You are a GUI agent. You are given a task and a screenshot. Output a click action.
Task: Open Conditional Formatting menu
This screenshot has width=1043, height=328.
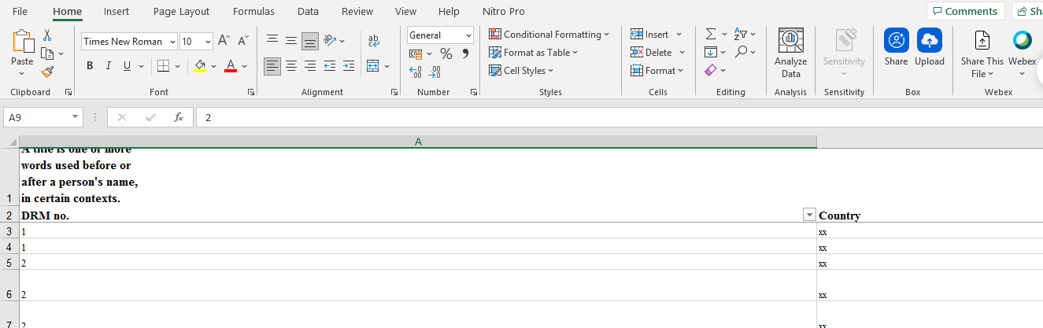pyautogui.click(x=549, y=35)
